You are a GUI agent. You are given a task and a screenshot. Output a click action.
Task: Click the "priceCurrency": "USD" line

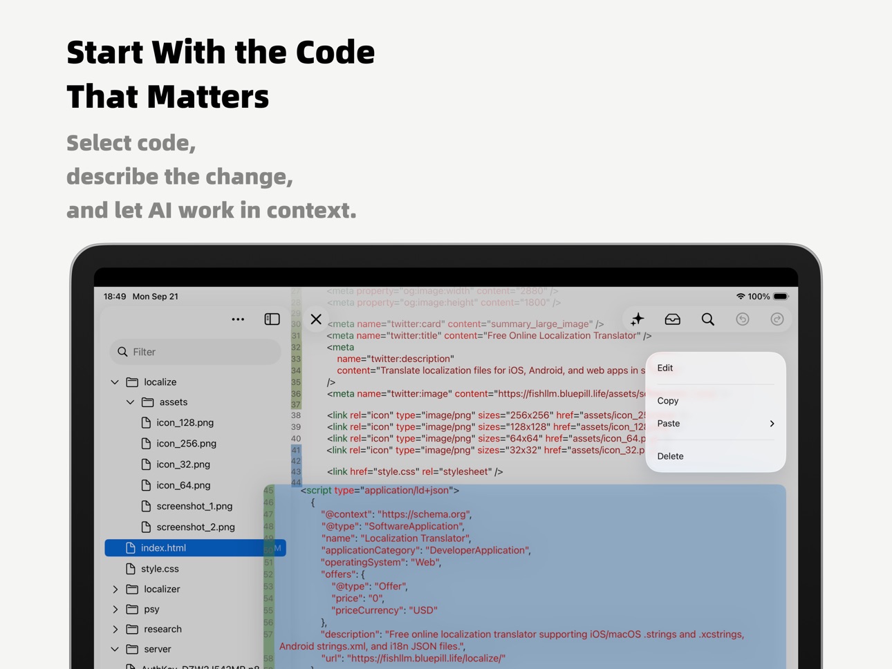point(384,610)
